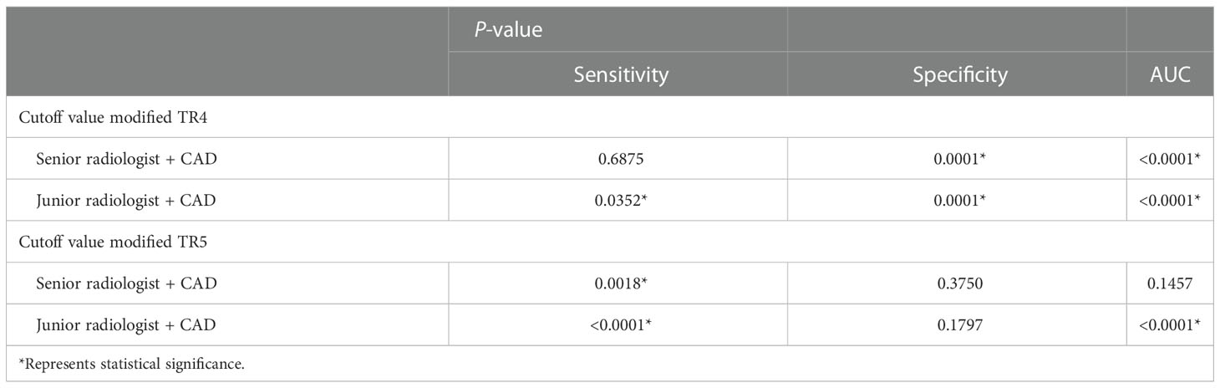The image size is (1220, 388).
Task: Click the AUC column header
Action: coord(1169,74)
